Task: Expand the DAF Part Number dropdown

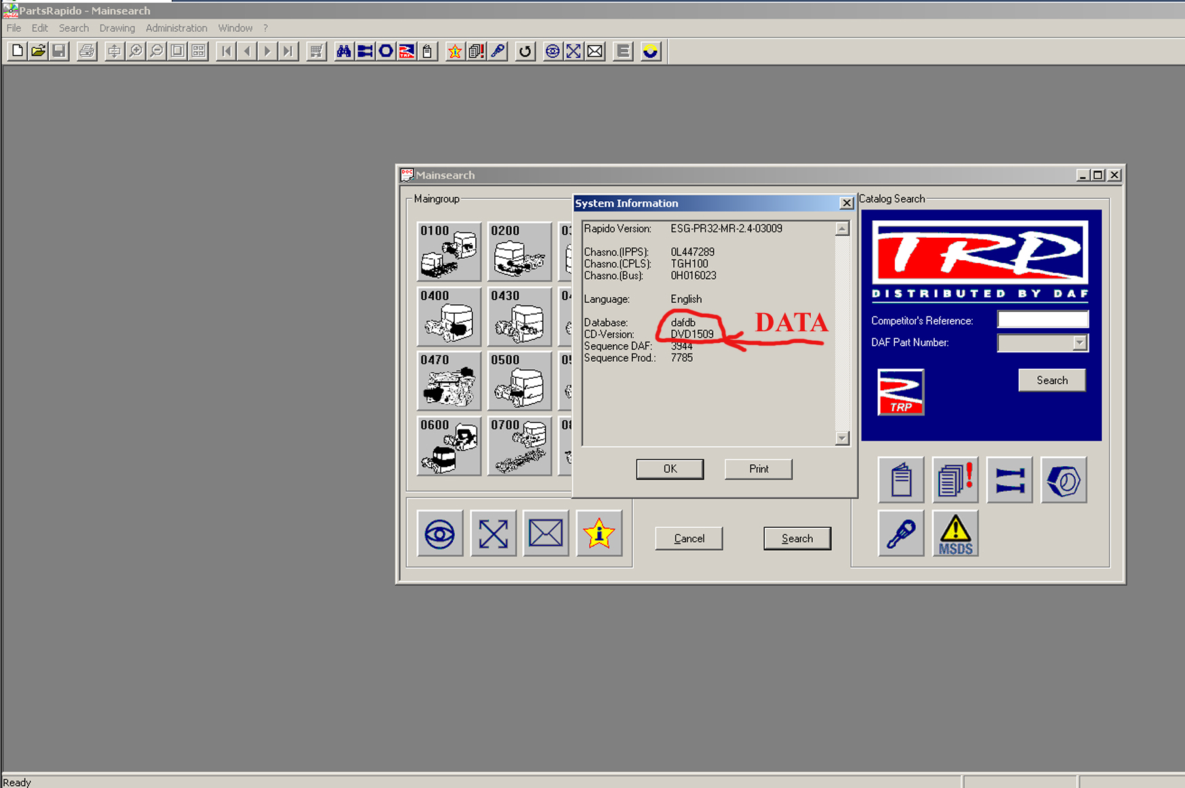Action: [1079, 343]
